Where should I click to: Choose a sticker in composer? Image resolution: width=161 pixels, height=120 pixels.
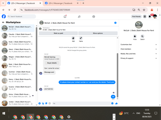46,103
